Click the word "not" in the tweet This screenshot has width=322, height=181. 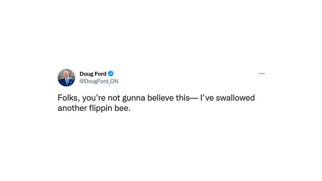point(114,98)
